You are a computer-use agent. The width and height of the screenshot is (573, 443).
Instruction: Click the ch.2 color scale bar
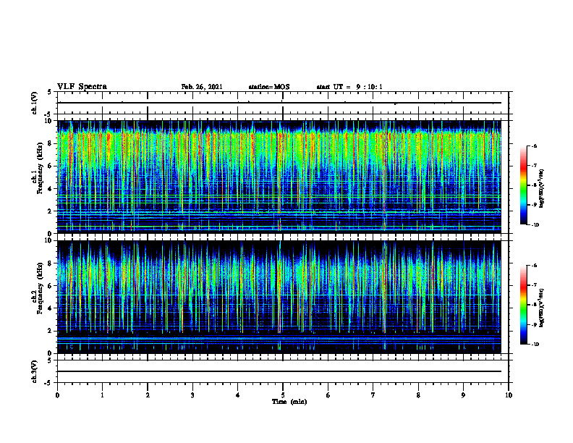(x=524, y=305)
